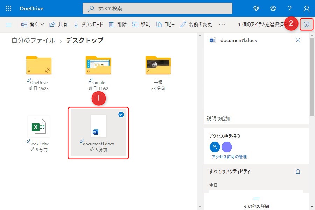The image size is (315, 210).
Task: Toggle the details pane info icon
Action: tap(307, 24)
